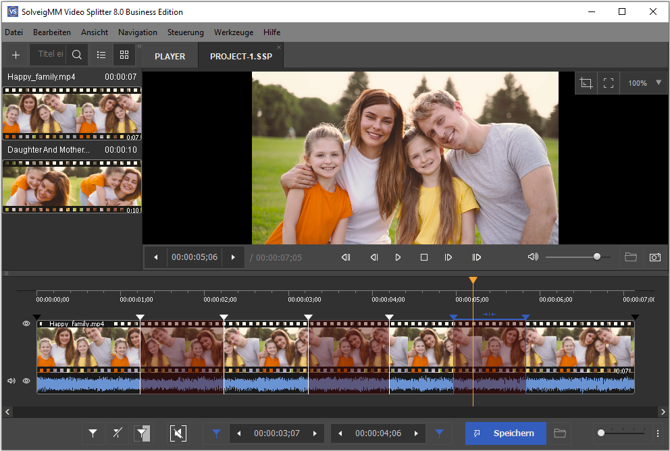Switch media library to grid view
This screenshot has width=670, height=451.
[124, 55]
